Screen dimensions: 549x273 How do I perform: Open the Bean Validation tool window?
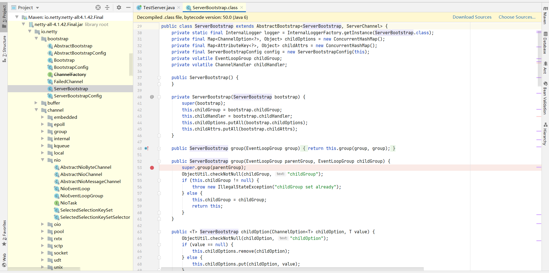click(x=545, y=98)
